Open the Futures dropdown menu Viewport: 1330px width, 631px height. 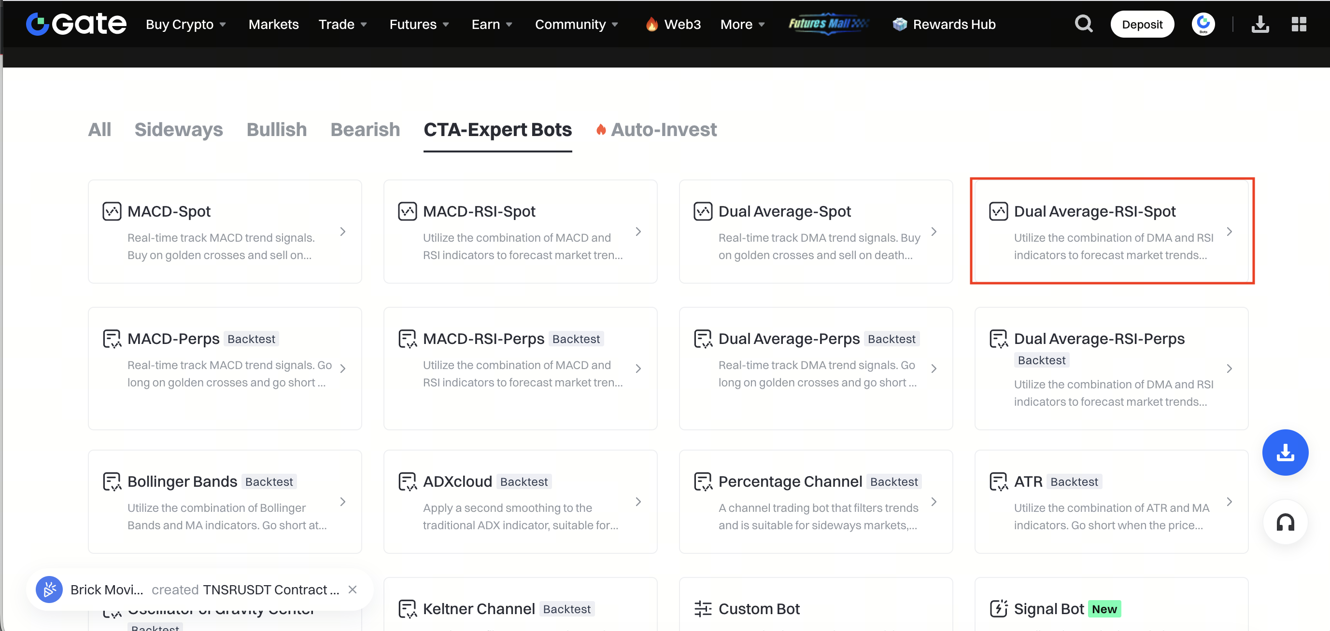(x=419, y=24)
